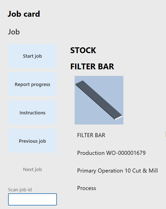Click Primary Operation 10 Cut & Mill
The image size is (166, 209).
pyautogui.click(x=117, y=171)
